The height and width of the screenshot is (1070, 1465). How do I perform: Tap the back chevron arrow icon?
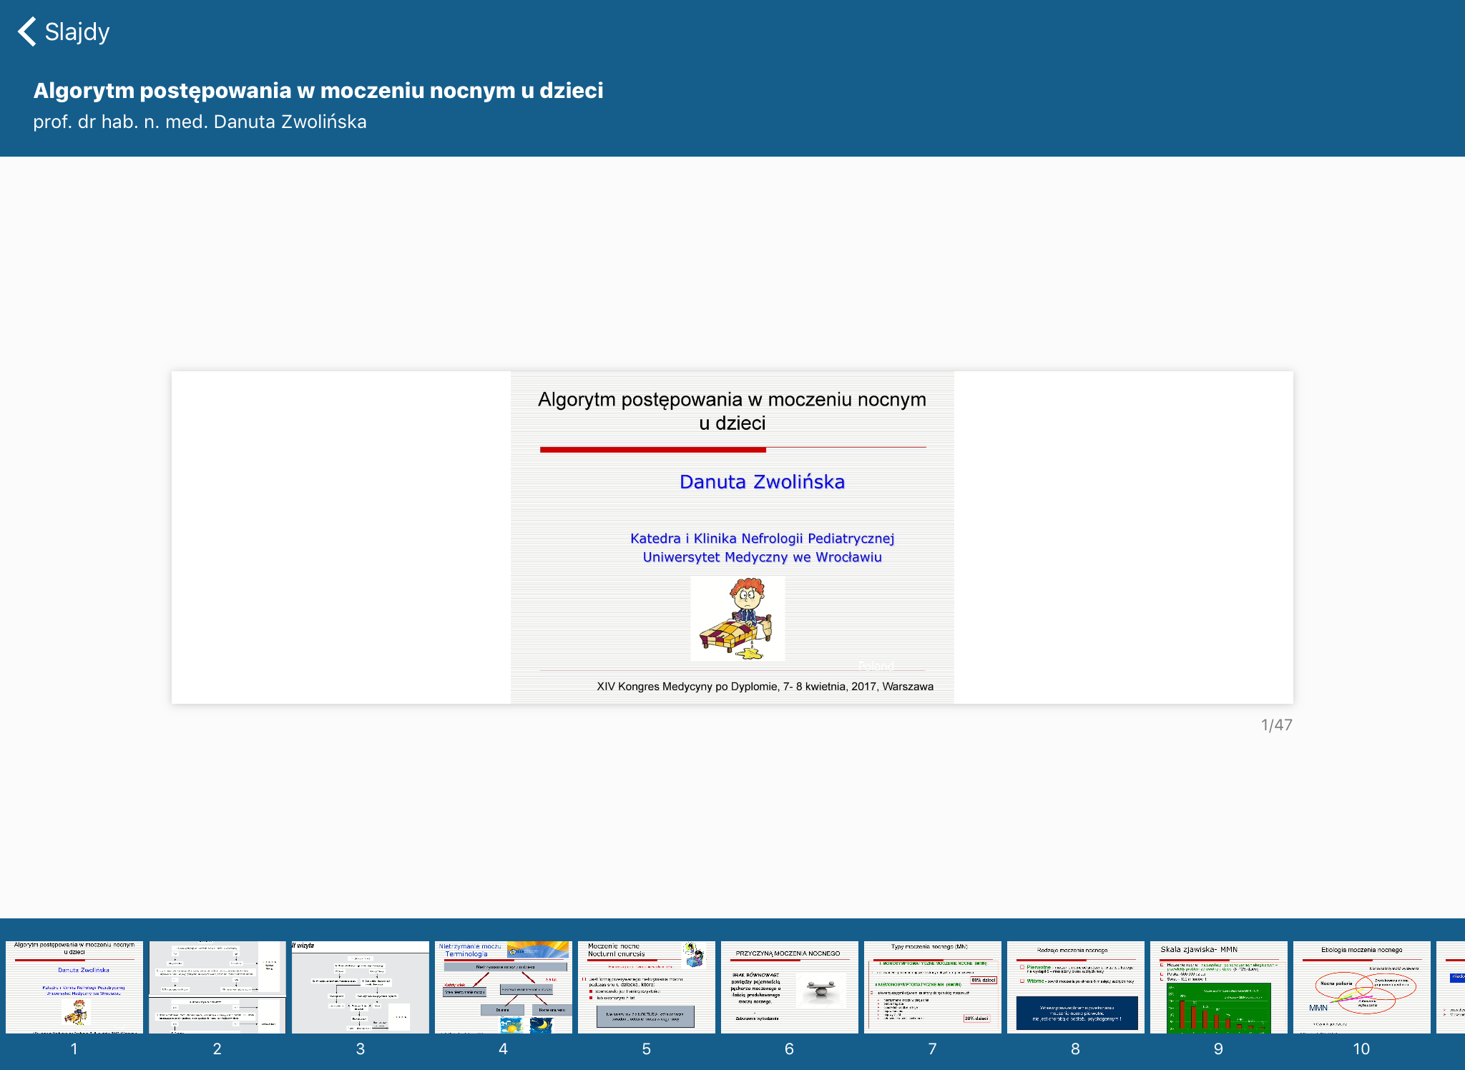coord(27,31)
